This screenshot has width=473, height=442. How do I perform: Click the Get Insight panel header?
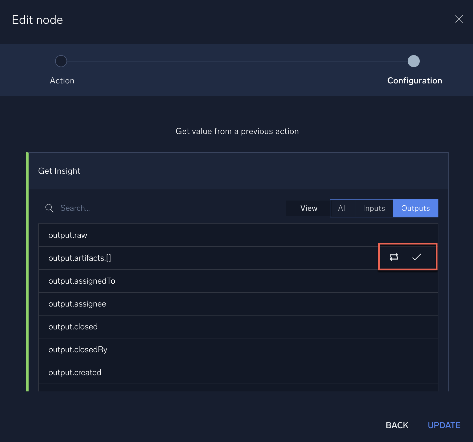(x=59, y=171)
